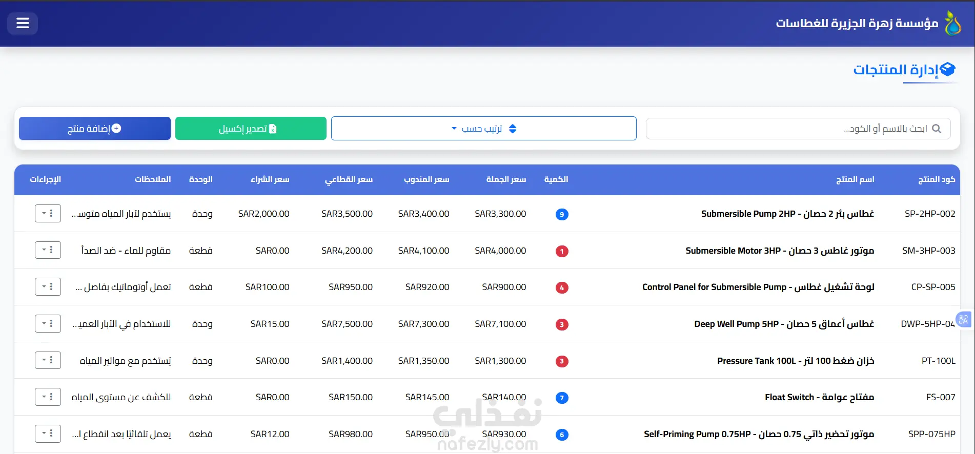Click product name Submersible Pump 2HP

point(787,214)
